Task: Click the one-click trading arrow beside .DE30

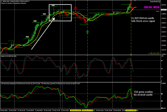Action: click(1, 2)
